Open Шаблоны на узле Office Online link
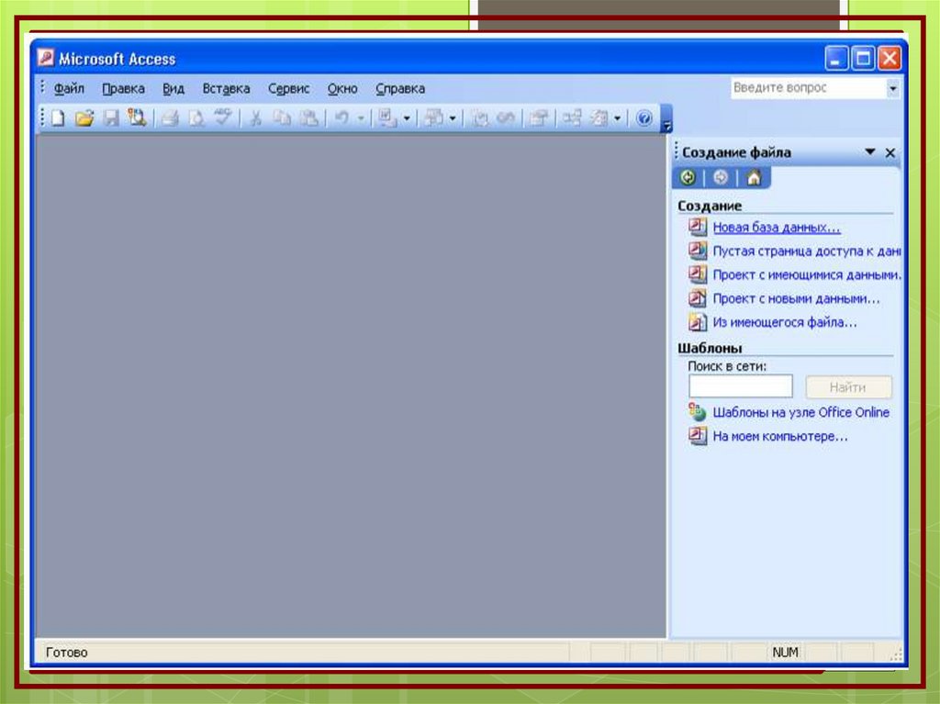This screenshot has width=940, height=704. tap(800, 412)
